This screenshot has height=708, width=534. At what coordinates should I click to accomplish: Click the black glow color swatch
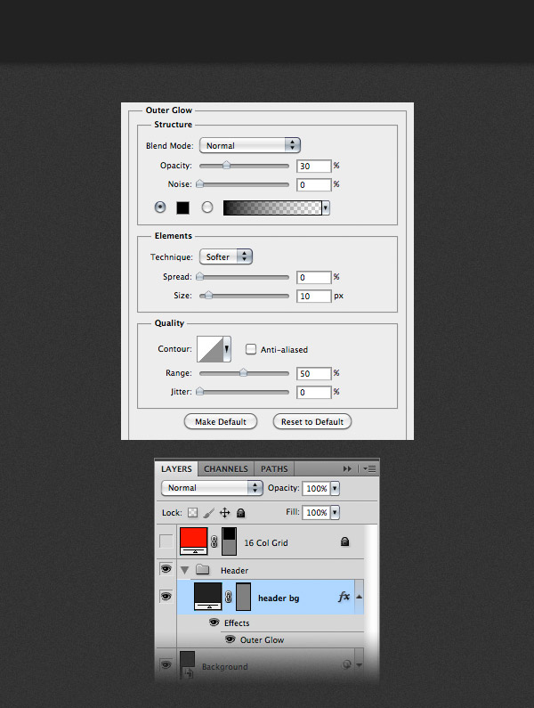pyautogui.click(x=182, y=208)
